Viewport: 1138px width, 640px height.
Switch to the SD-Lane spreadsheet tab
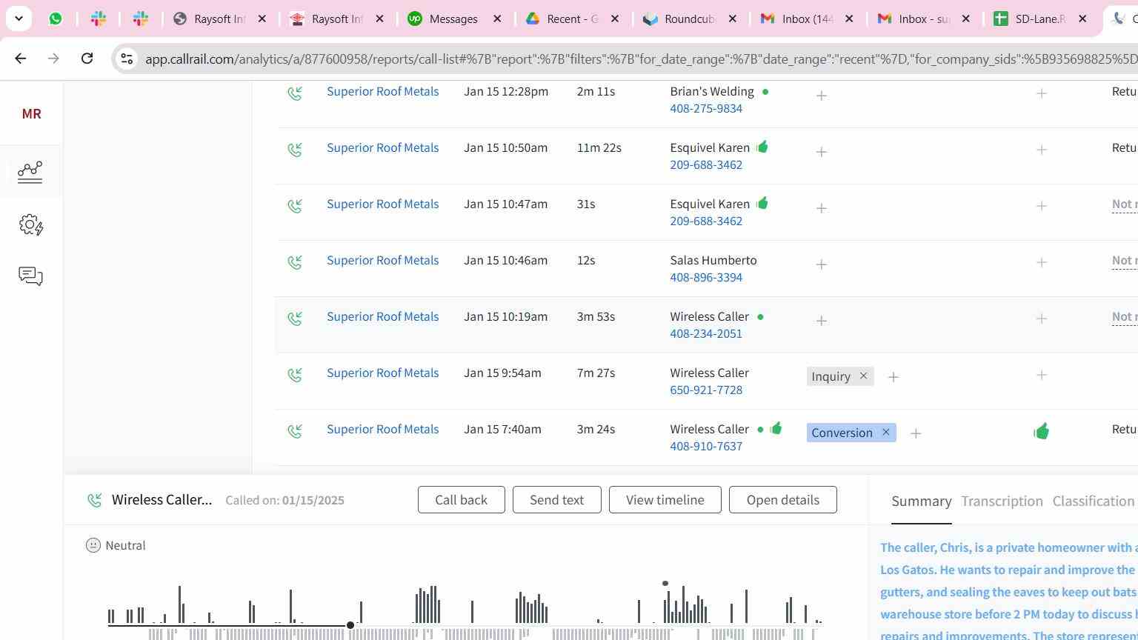[1040, 19]
